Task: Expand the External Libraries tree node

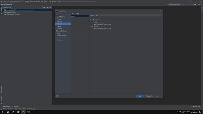Action: click(x=3, y=12)
